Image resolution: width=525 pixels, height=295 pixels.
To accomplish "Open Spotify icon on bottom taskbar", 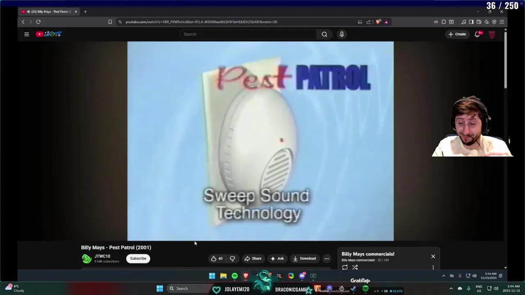I will coord(365,288).
